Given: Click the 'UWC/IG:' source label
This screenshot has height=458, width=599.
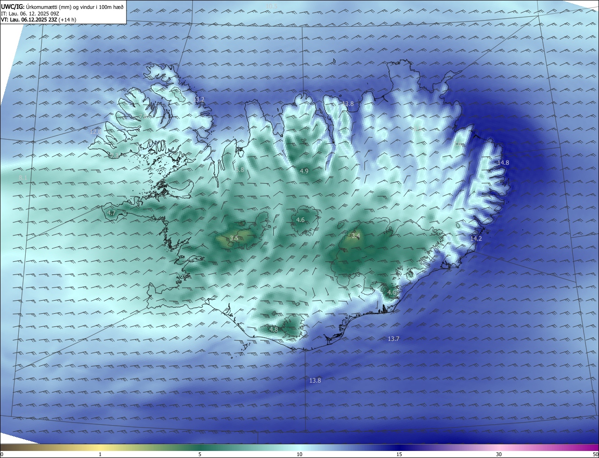Looking at the screenshot, I should 13,7.
